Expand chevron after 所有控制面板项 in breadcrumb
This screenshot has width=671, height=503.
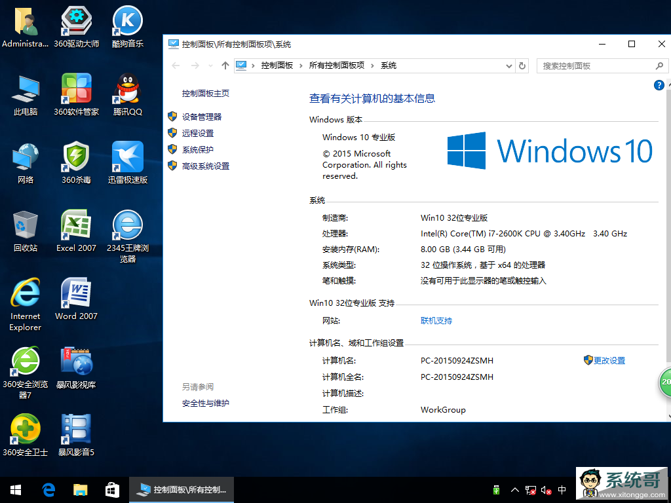(x=372, y=66)
